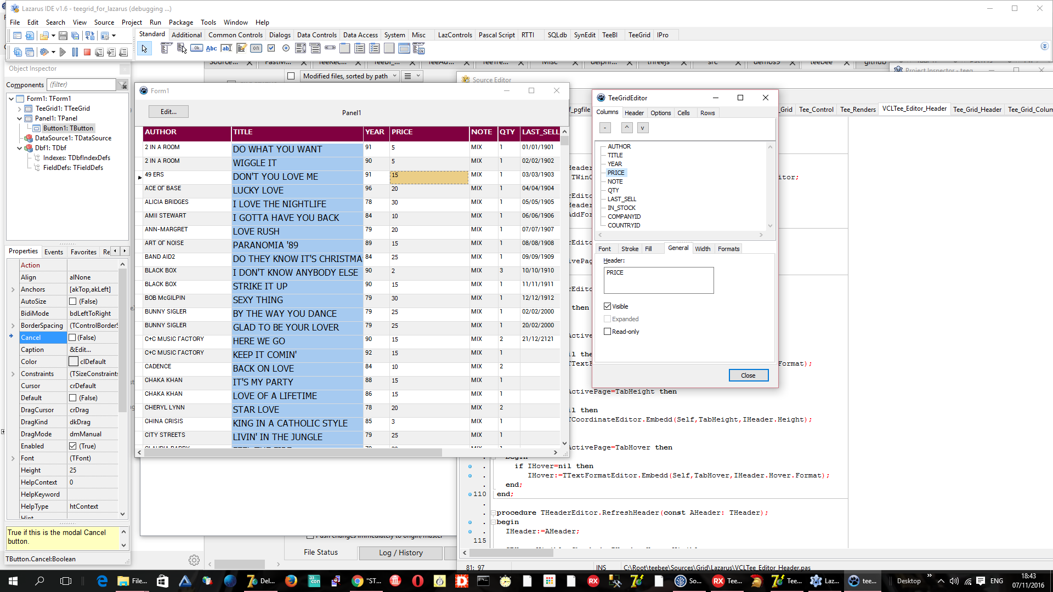The height and width of the screenshot is (592, 1053).
Task: Select the Stroke tab in column format settings
Action: pos(629,249)
